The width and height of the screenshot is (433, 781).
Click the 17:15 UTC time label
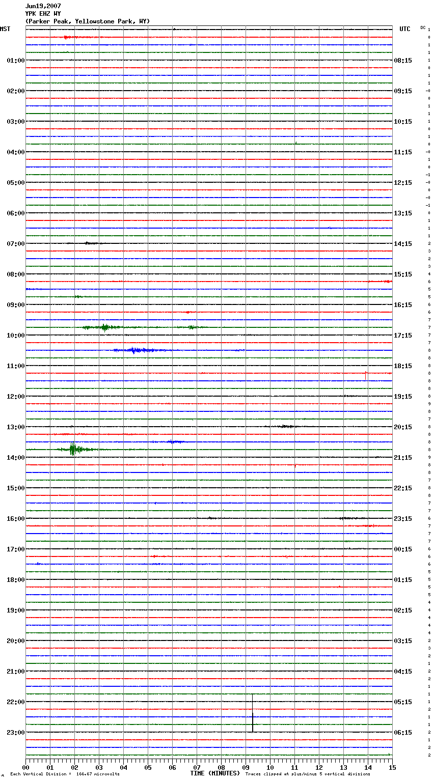point(403,336)
